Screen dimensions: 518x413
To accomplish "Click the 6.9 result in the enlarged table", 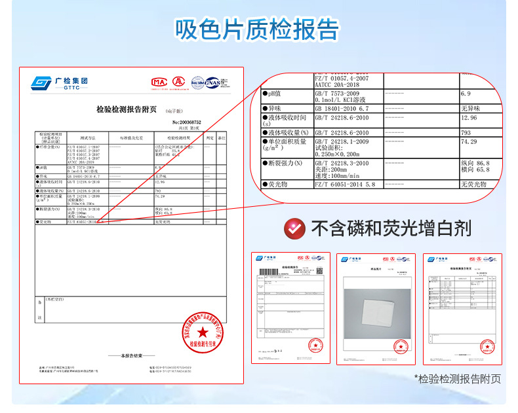I will tap(466, 94).
